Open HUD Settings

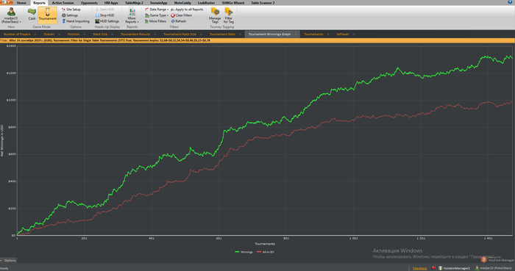point(107,21)
